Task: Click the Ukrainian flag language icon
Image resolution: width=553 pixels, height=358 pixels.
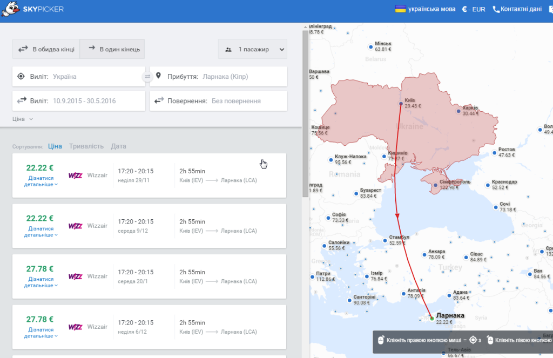Action: tap(400, 9)
